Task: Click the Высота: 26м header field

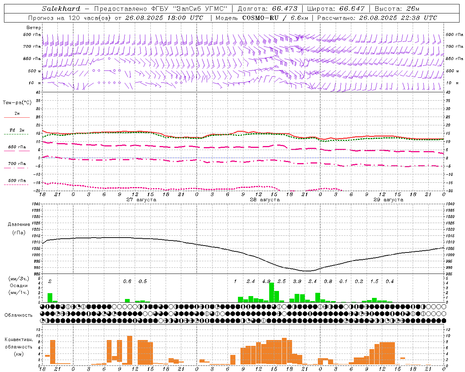Action: pyautogui.click(x=397, y=9)
